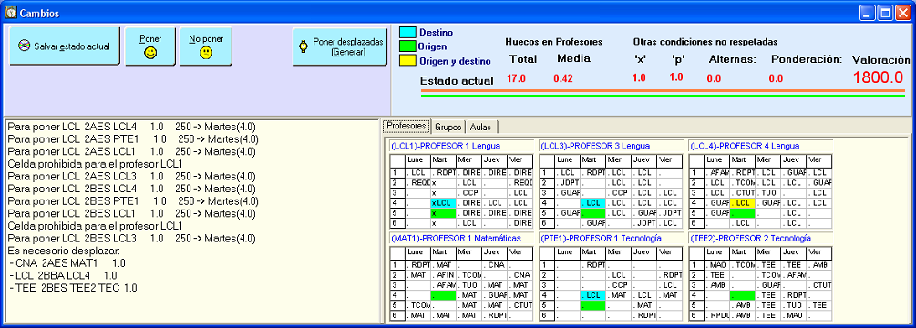Select line 'Para poner LCL 2BES LCL3'
Image resolution: width=916 pixels, height=328 pixels.
pyautogui.click(x=132, y=238)
